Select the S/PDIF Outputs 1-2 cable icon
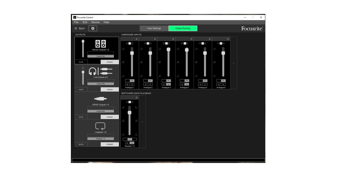The image size is (337, 189). point(101,99)
